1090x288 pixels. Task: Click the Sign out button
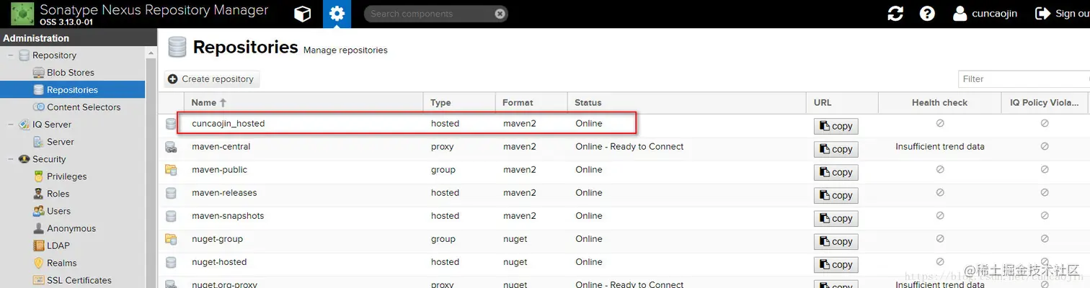click(1063, 14)
